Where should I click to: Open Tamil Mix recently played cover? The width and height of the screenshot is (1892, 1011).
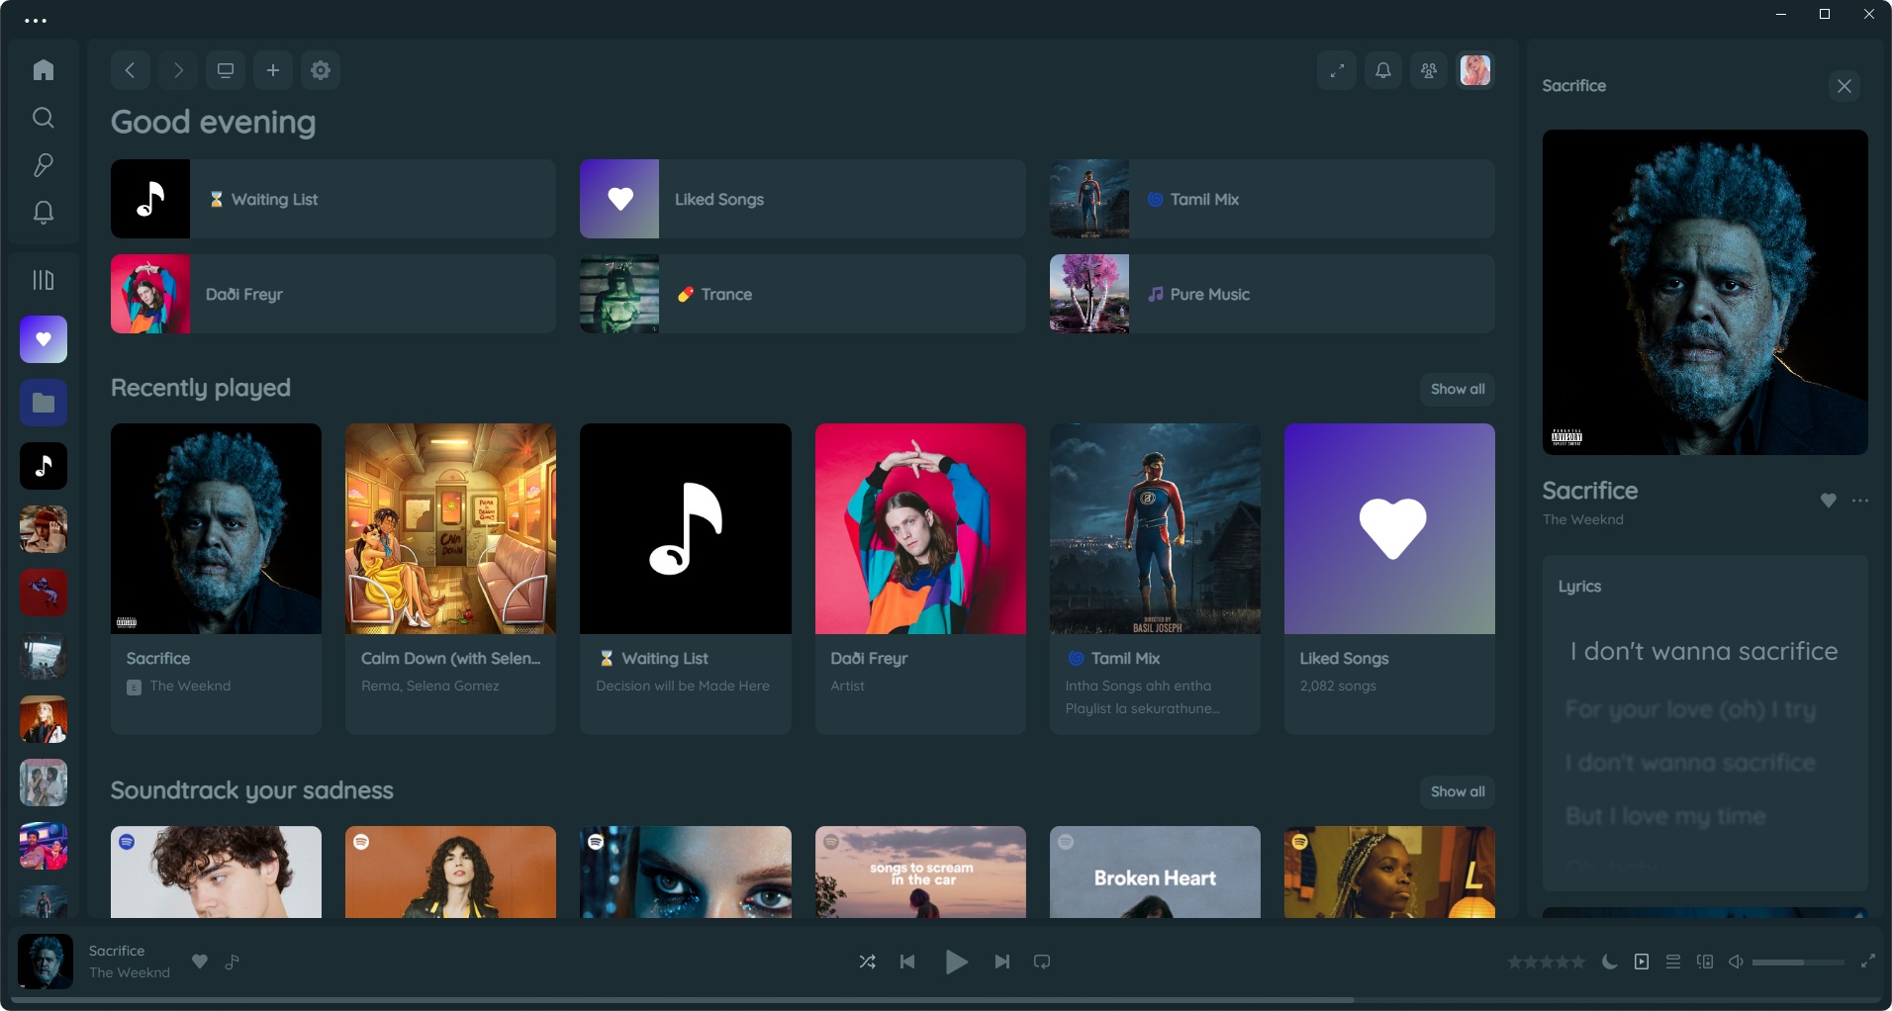(1155, 528)
